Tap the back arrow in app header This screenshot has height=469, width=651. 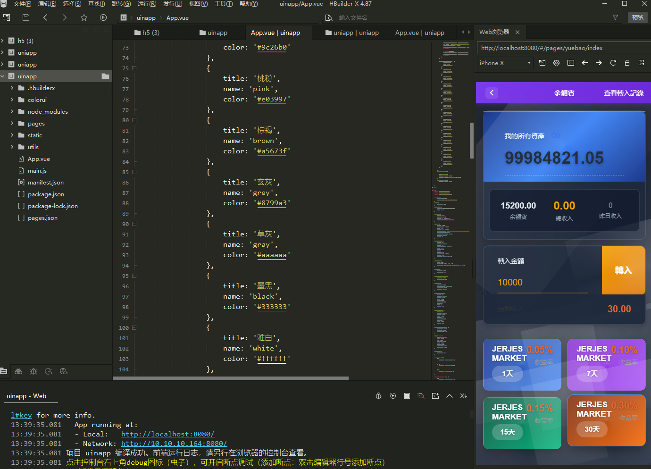[492, 93]
